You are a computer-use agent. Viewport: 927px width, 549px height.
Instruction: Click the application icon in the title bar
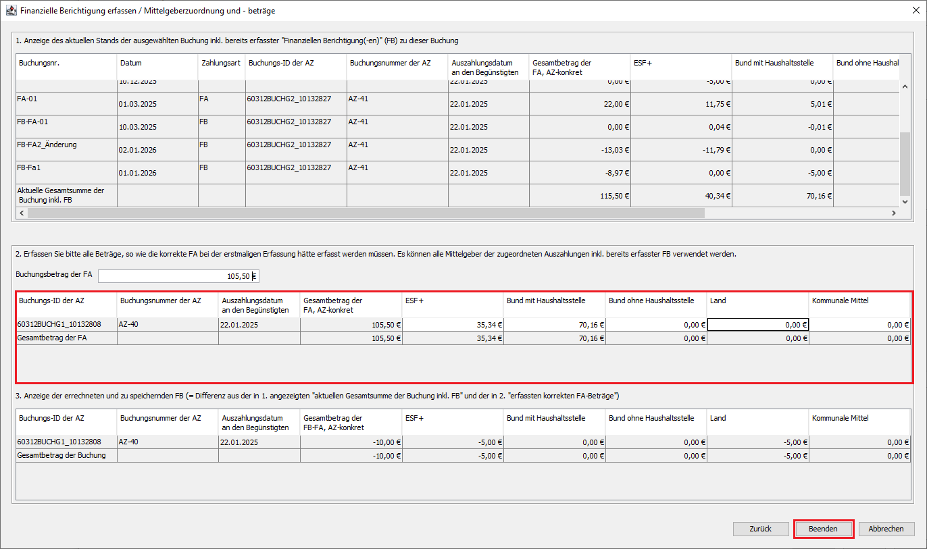pyautogui.click(x=11, y=11)
